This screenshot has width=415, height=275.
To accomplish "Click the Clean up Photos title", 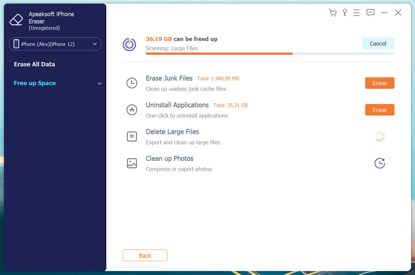I will point(170,158).
